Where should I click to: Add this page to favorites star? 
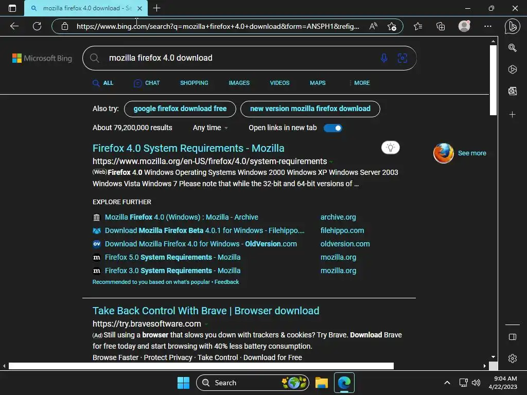point(392,26)
